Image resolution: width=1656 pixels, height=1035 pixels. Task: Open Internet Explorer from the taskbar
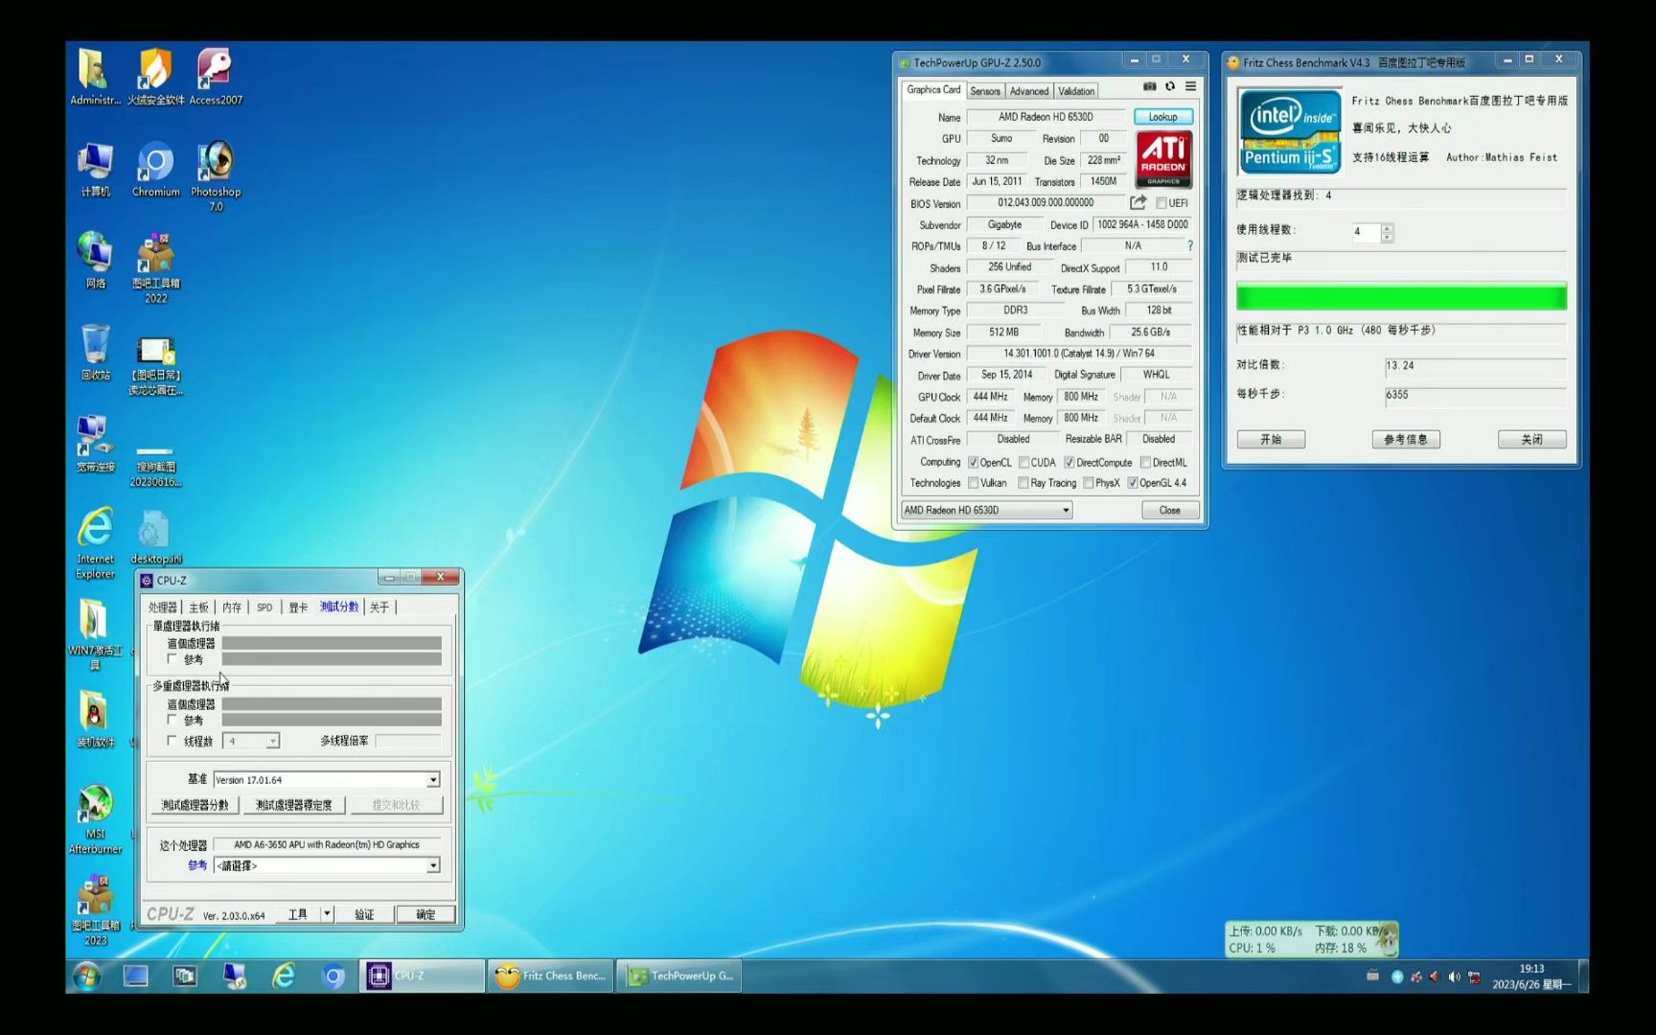(x=284, y=976)
